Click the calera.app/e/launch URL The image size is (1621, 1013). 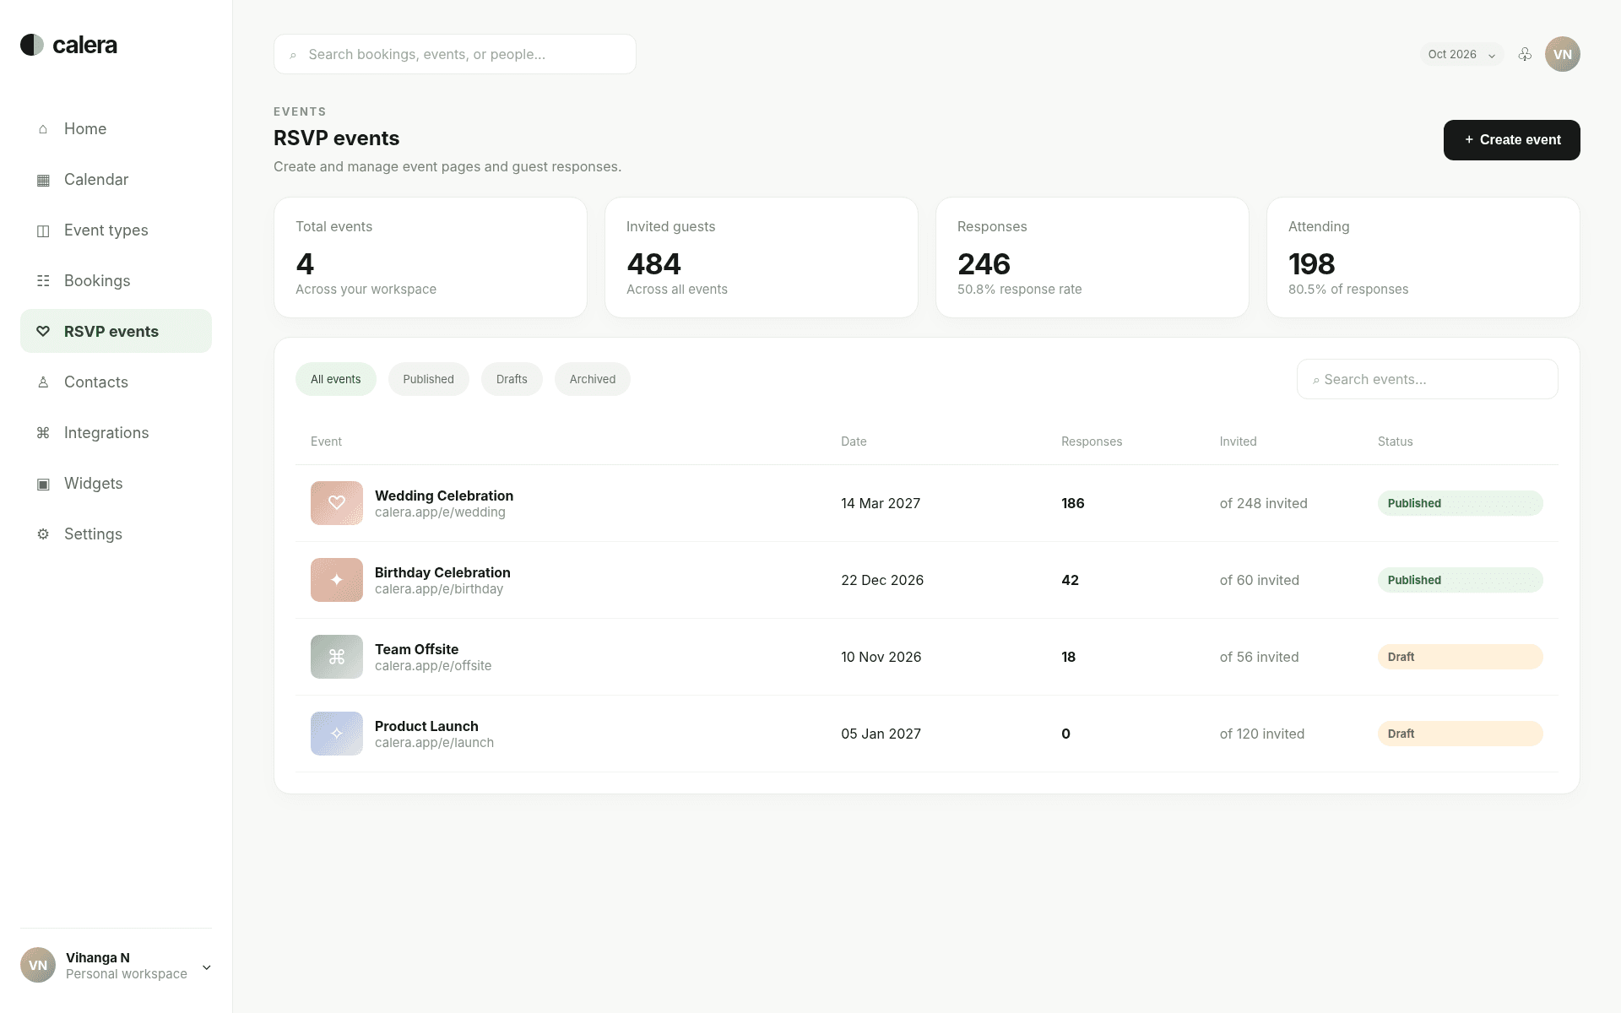(434, 743)
